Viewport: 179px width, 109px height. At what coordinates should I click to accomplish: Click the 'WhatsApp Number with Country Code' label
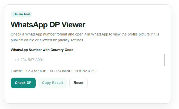42,50
